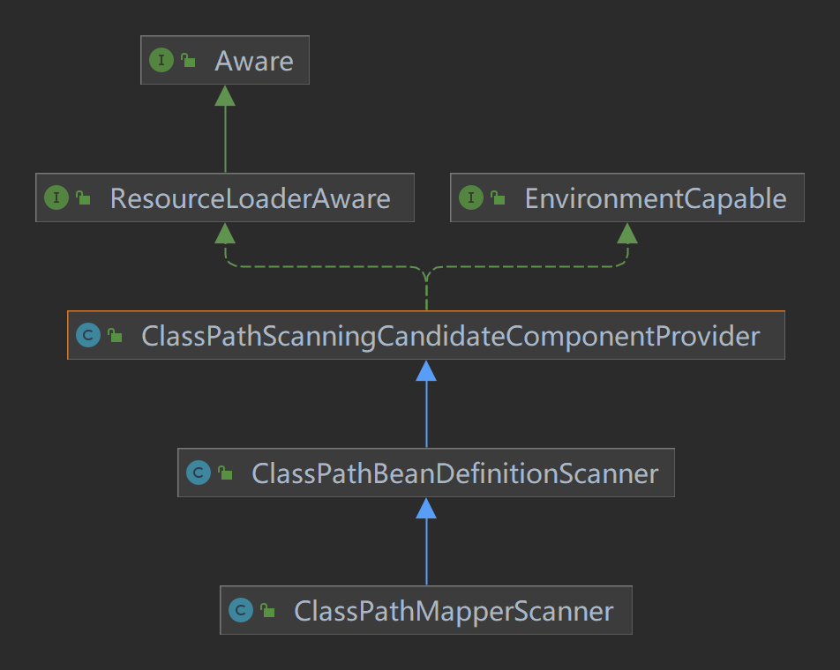Click the class icon on ClassPathMapperScanner
Screen dimensions: 840x670
point(240,610)
